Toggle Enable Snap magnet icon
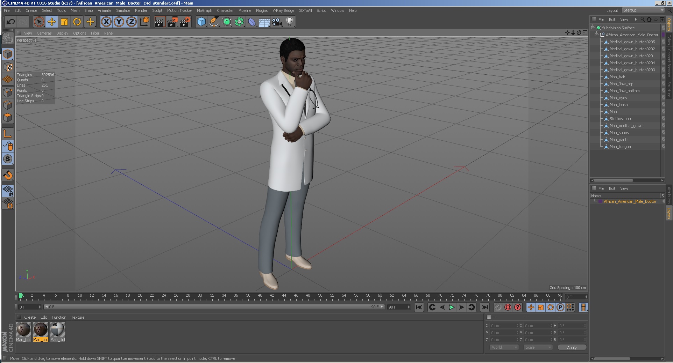673x363 pixels. click(x=8, y=175)
